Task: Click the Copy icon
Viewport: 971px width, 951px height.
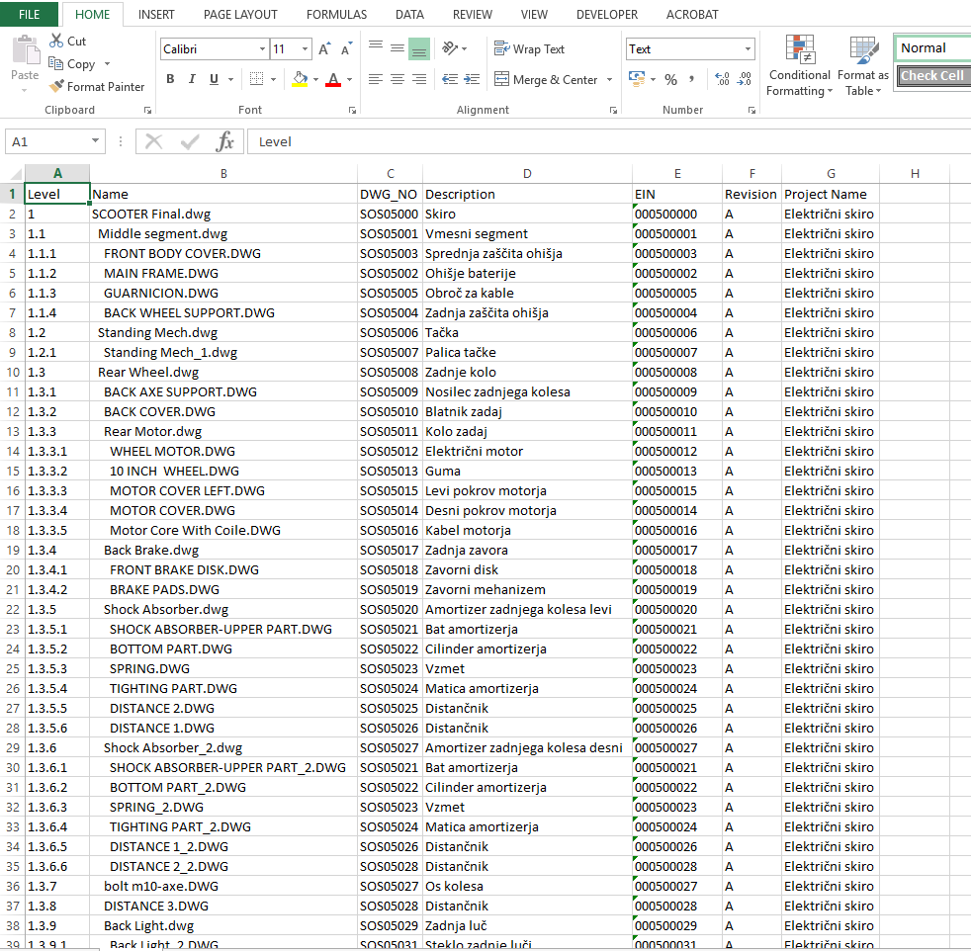Action: (55, 63)
